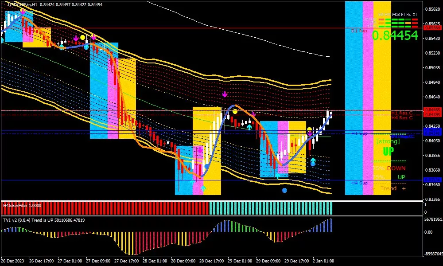Click the plus sign beside the Trend label

pyautogui.click(x=404, y=188)
